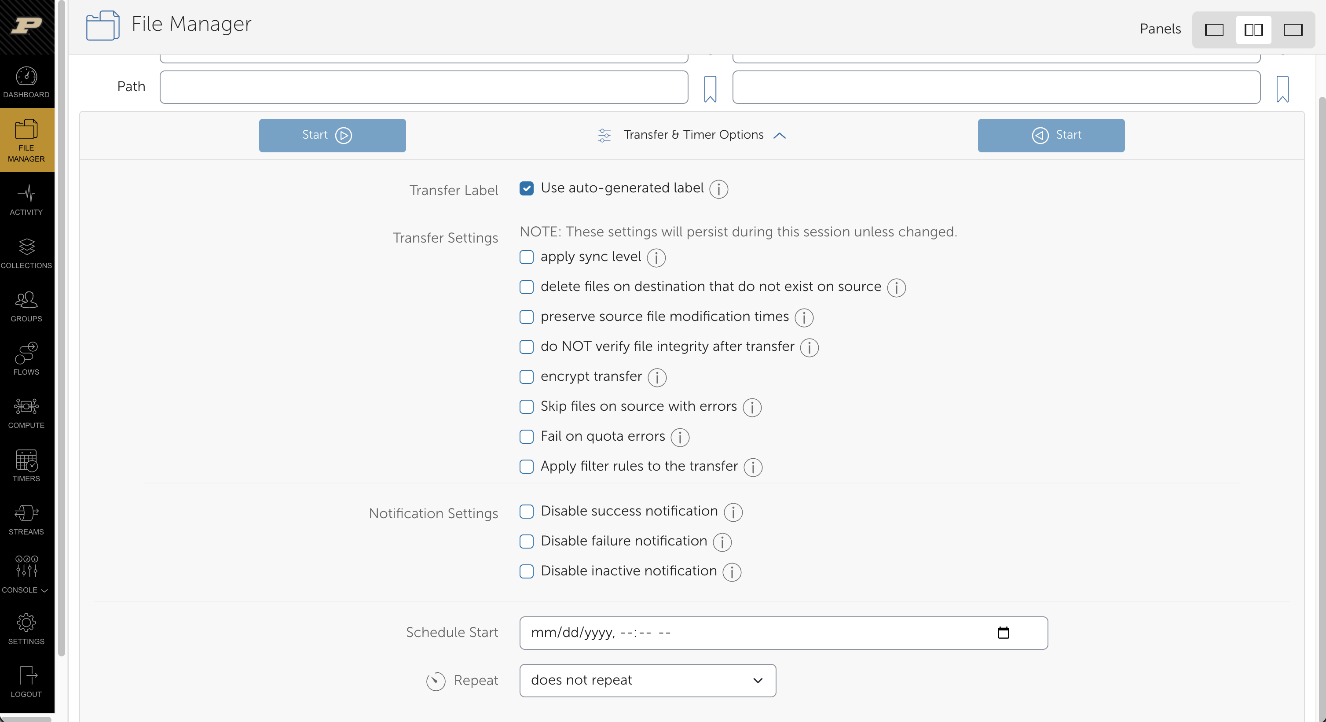Check delete files on destination option
Viewport: 1326px width, 722px height.
coord(527,287)
